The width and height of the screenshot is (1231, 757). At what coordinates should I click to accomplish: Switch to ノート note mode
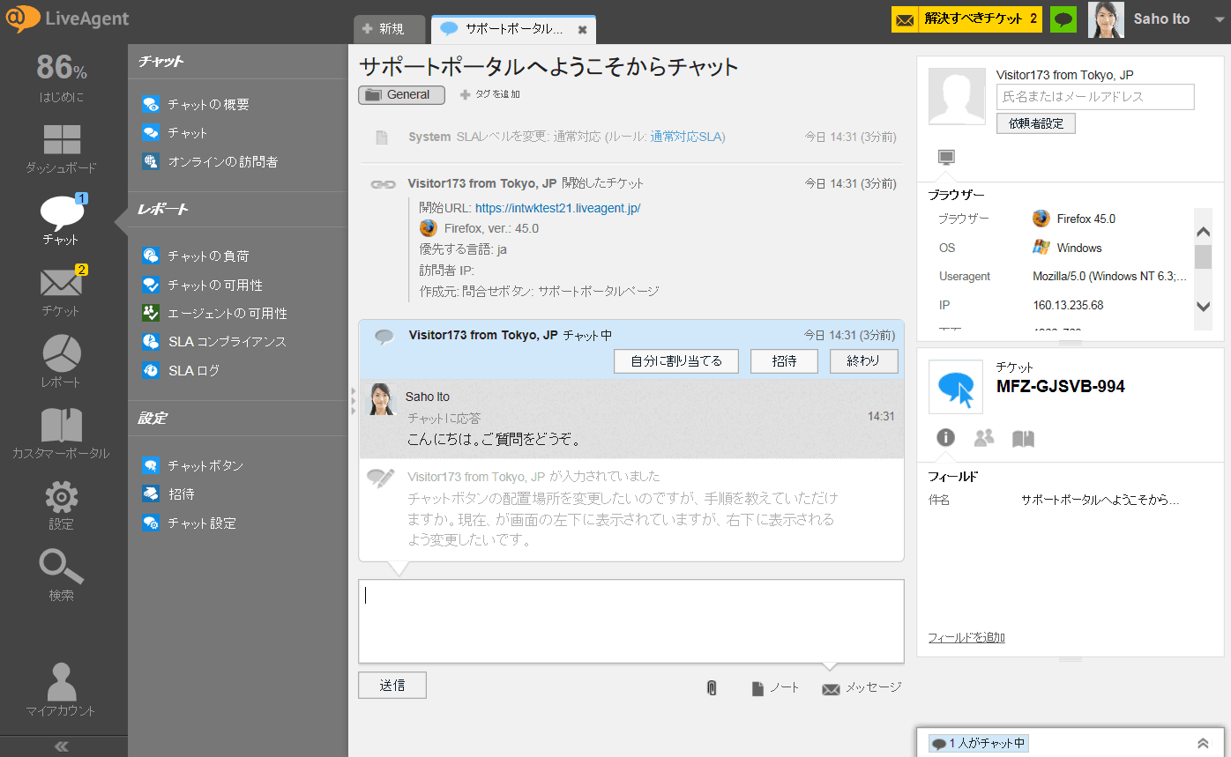(x=775, y=688)
